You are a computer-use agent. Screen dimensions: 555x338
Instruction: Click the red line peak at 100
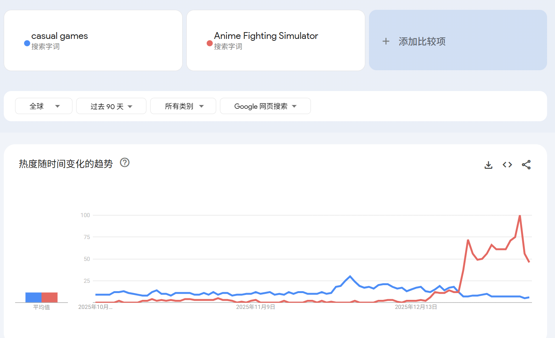click(520, 216)
